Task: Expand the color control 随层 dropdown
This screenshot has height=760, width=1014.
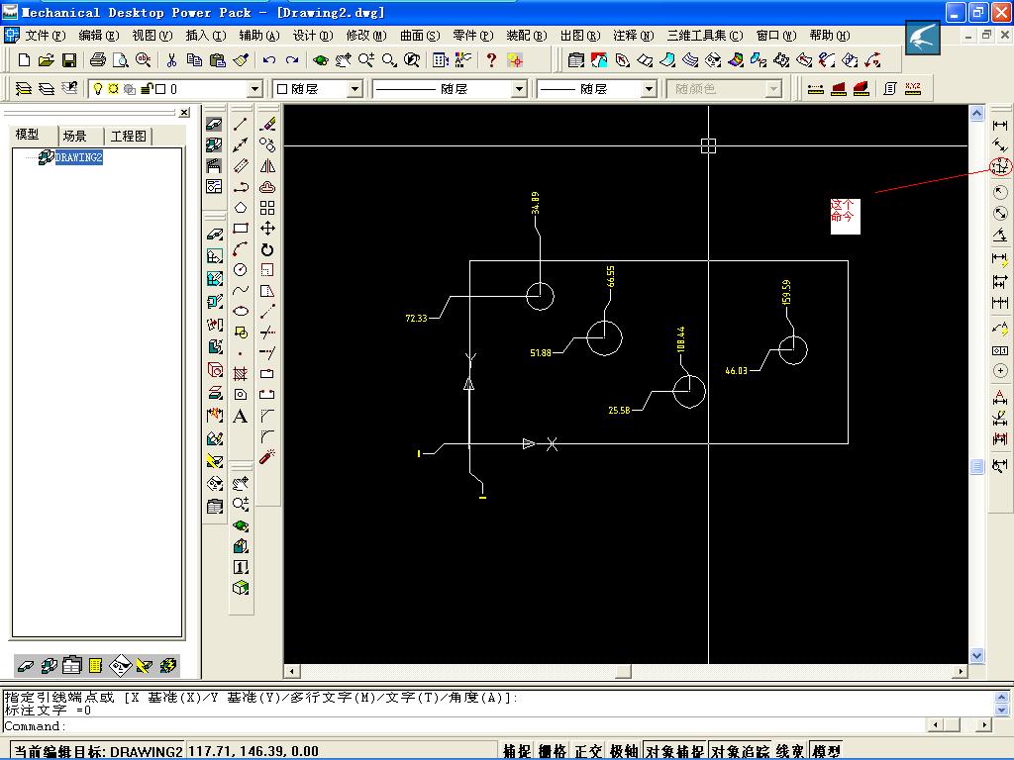Action: [x=355, y=88]
